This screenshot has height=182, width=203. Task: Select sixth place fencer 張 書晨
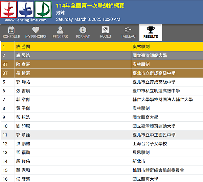pos(23,91)
